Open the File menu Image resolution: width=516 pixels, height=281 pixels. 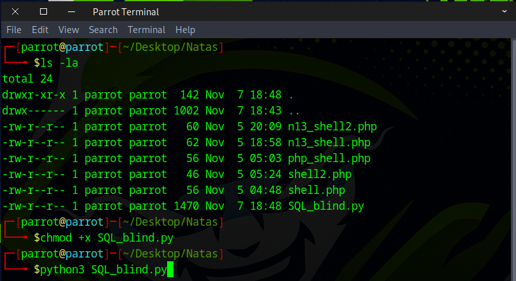tap(13, 30)
